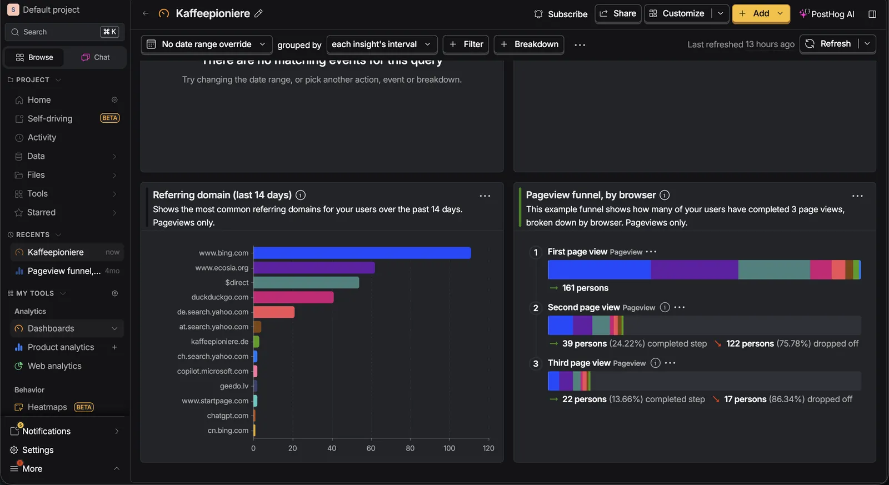Open more options ellipsis next to Breakdown
Image resolution: width=889 pixels, height=485 pixels.
tap(580, 44)
